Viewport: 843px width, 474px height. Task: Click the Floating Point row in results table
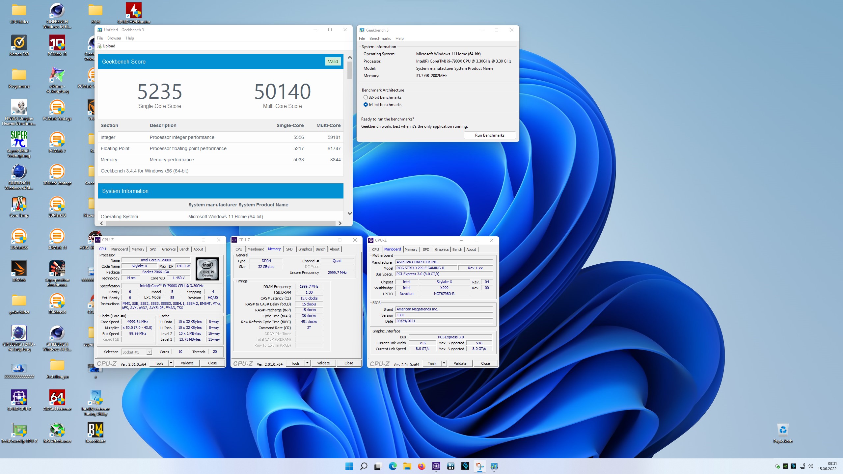(x=221, y=148)
